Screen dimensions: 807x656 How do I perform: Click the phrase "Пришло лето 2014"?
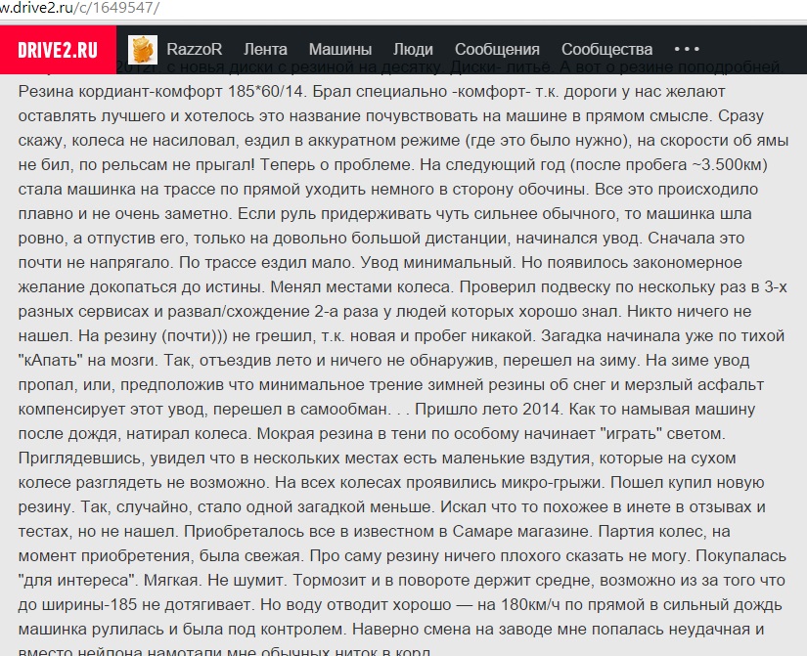tap(484, 408)
